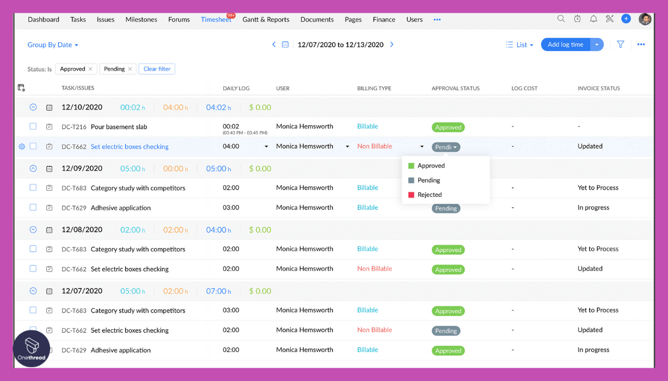Collapse the 12/10/2020 date group
668x381 pixels.
(x=33, y=107)
